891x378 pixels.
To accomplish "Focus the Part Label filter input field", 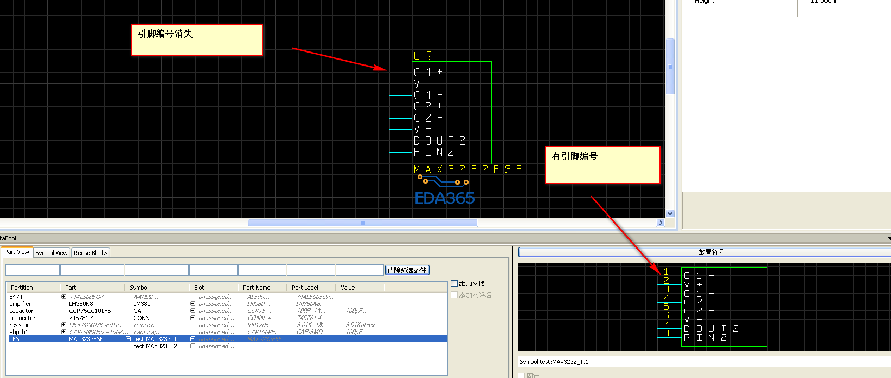I will 311,270.
